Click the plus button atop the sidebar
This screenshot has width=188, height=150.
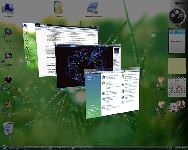tap(177, 3)
